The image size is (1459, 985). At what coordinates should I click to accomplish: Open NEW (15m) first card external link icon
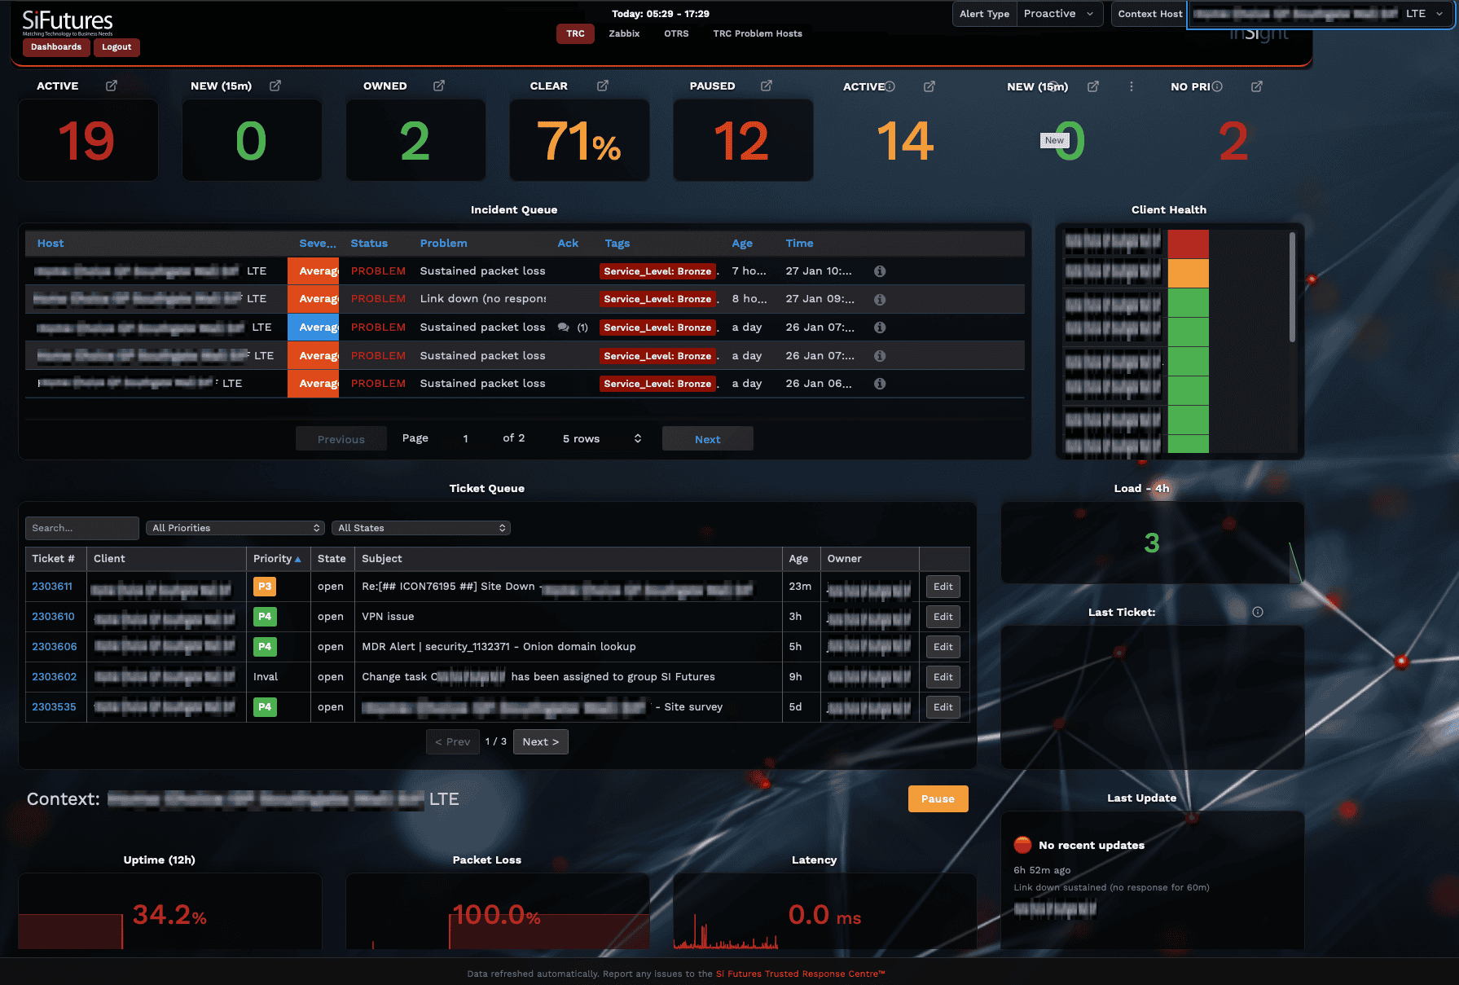275,86
